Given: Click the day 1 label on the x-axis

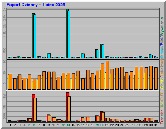Looking at the screenshot, I should pyautogui.click(x=10, y=125).
